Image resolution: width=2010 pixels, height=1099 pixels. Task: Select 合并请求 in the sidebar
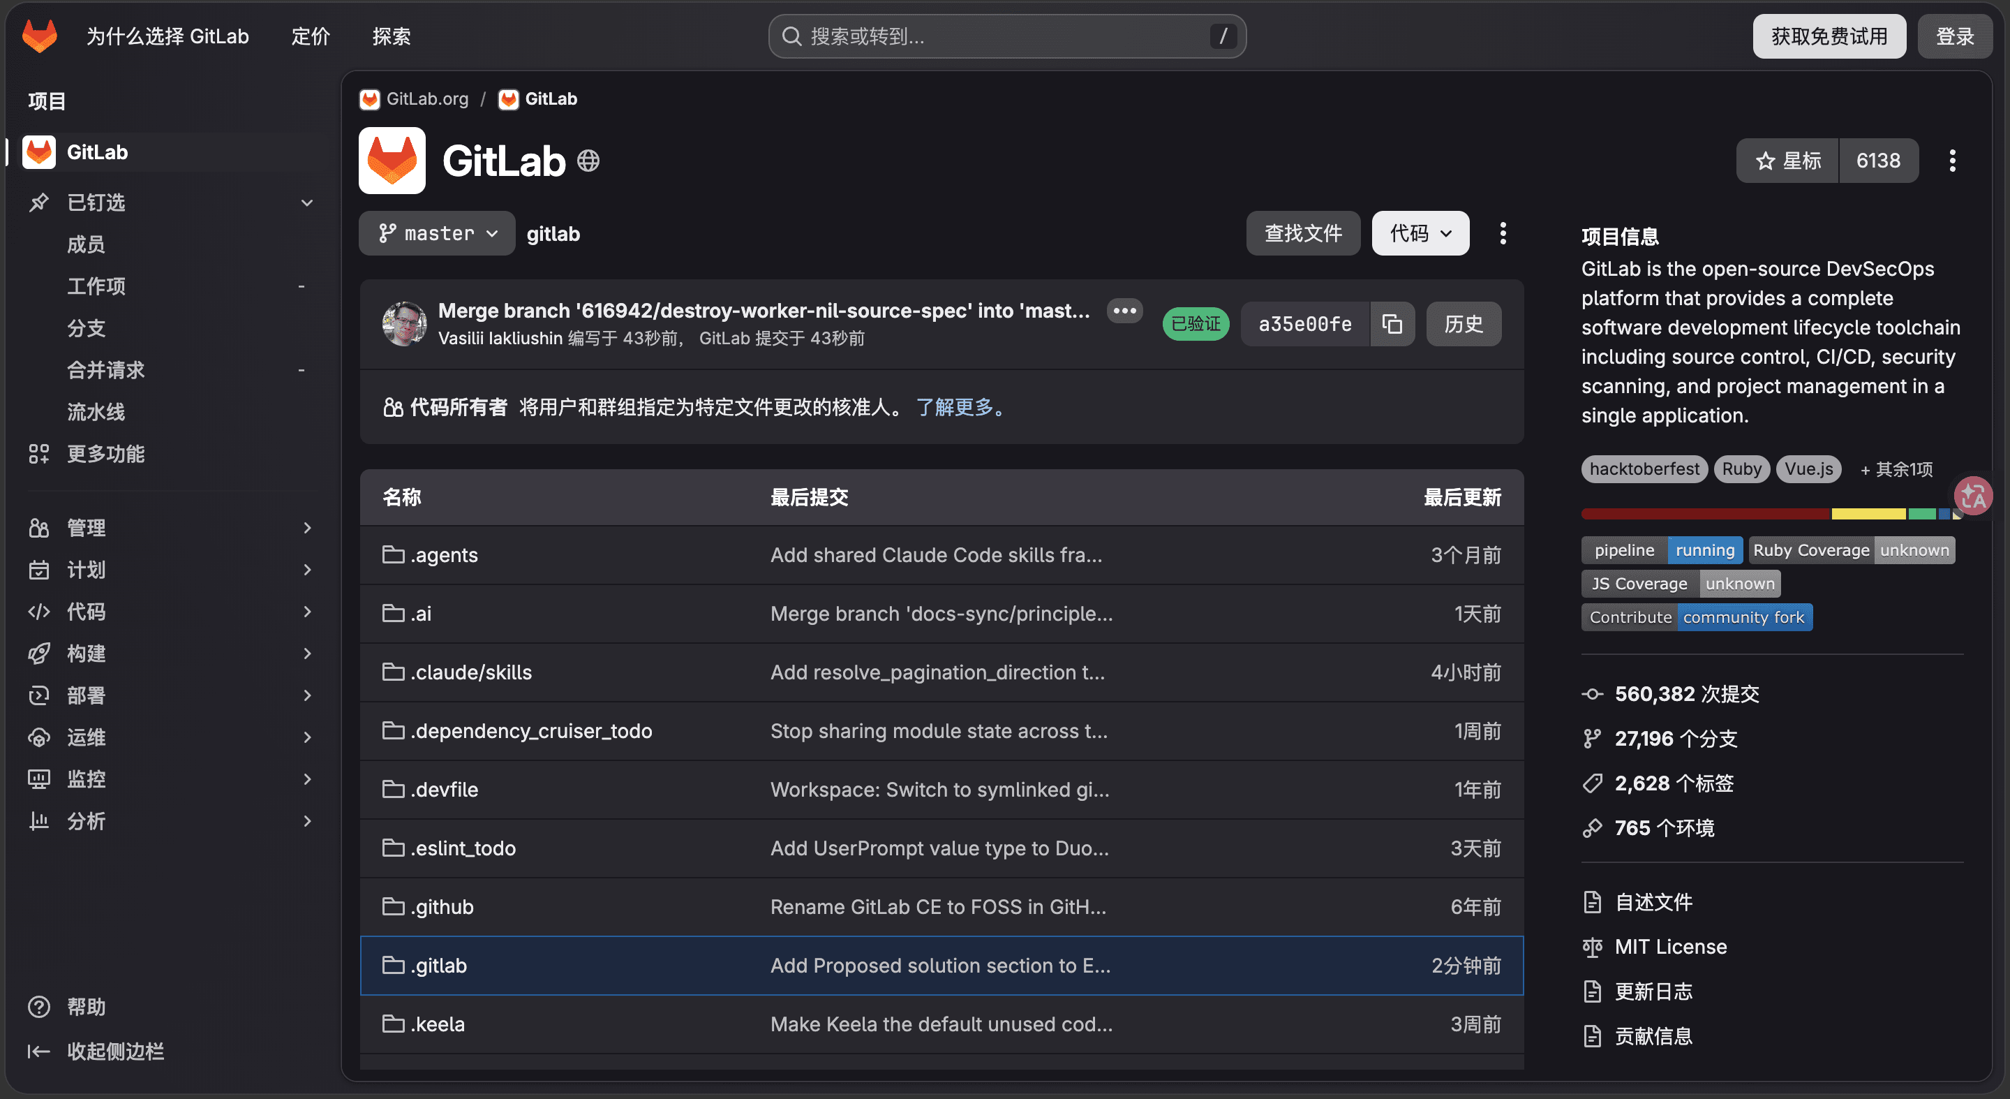click(172, 370)
